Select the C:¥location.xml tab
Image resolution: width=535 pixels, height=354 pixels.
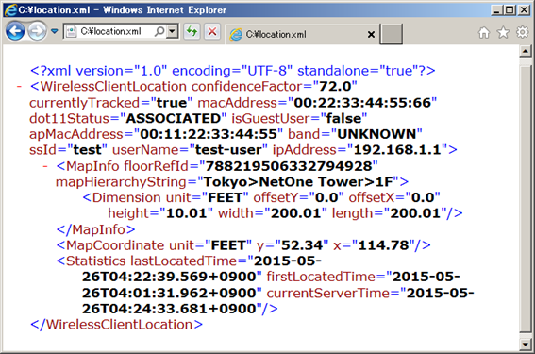click(x=301, y=34)
